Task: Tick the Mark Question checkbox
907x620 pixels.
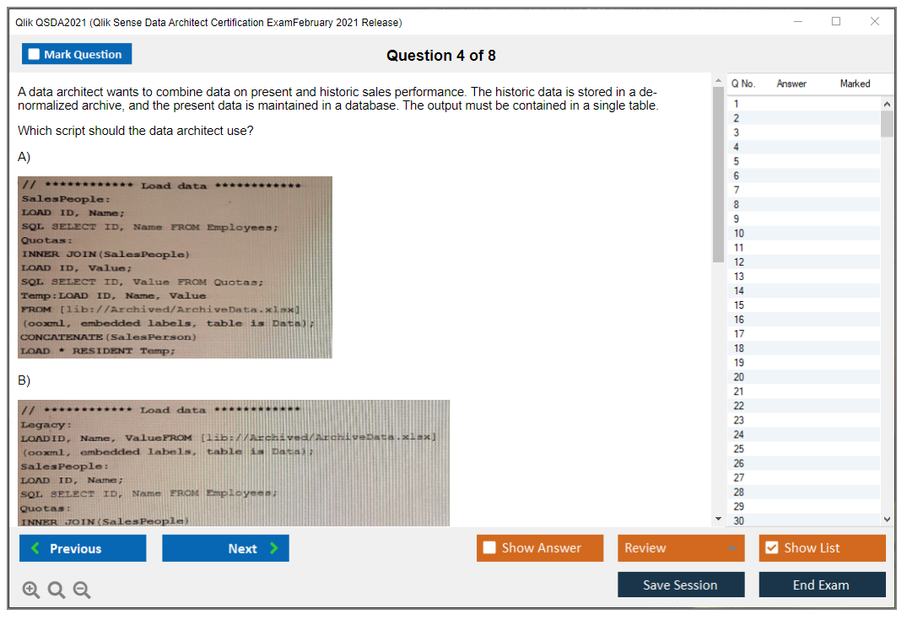Action: point(35,54)
